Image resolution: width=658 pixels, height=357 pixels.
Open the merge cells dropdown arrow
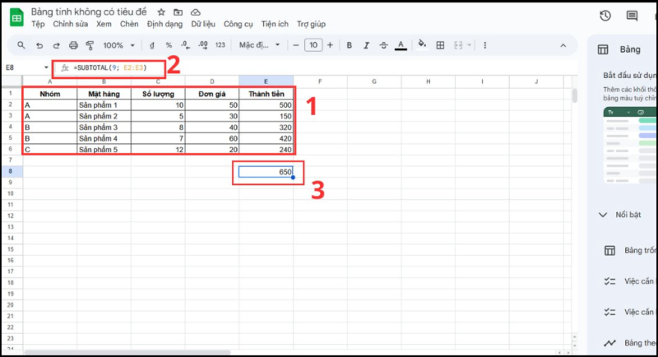pos(469,45)
